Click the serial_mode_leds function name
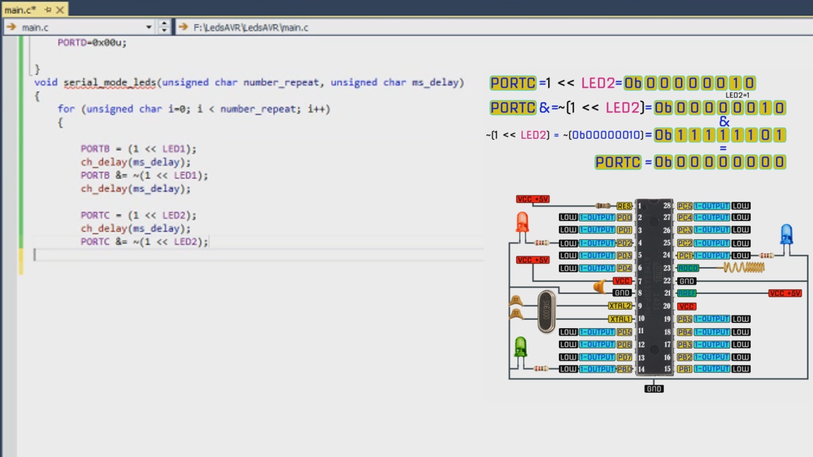 pyautogui.click(x=110, y=82)
